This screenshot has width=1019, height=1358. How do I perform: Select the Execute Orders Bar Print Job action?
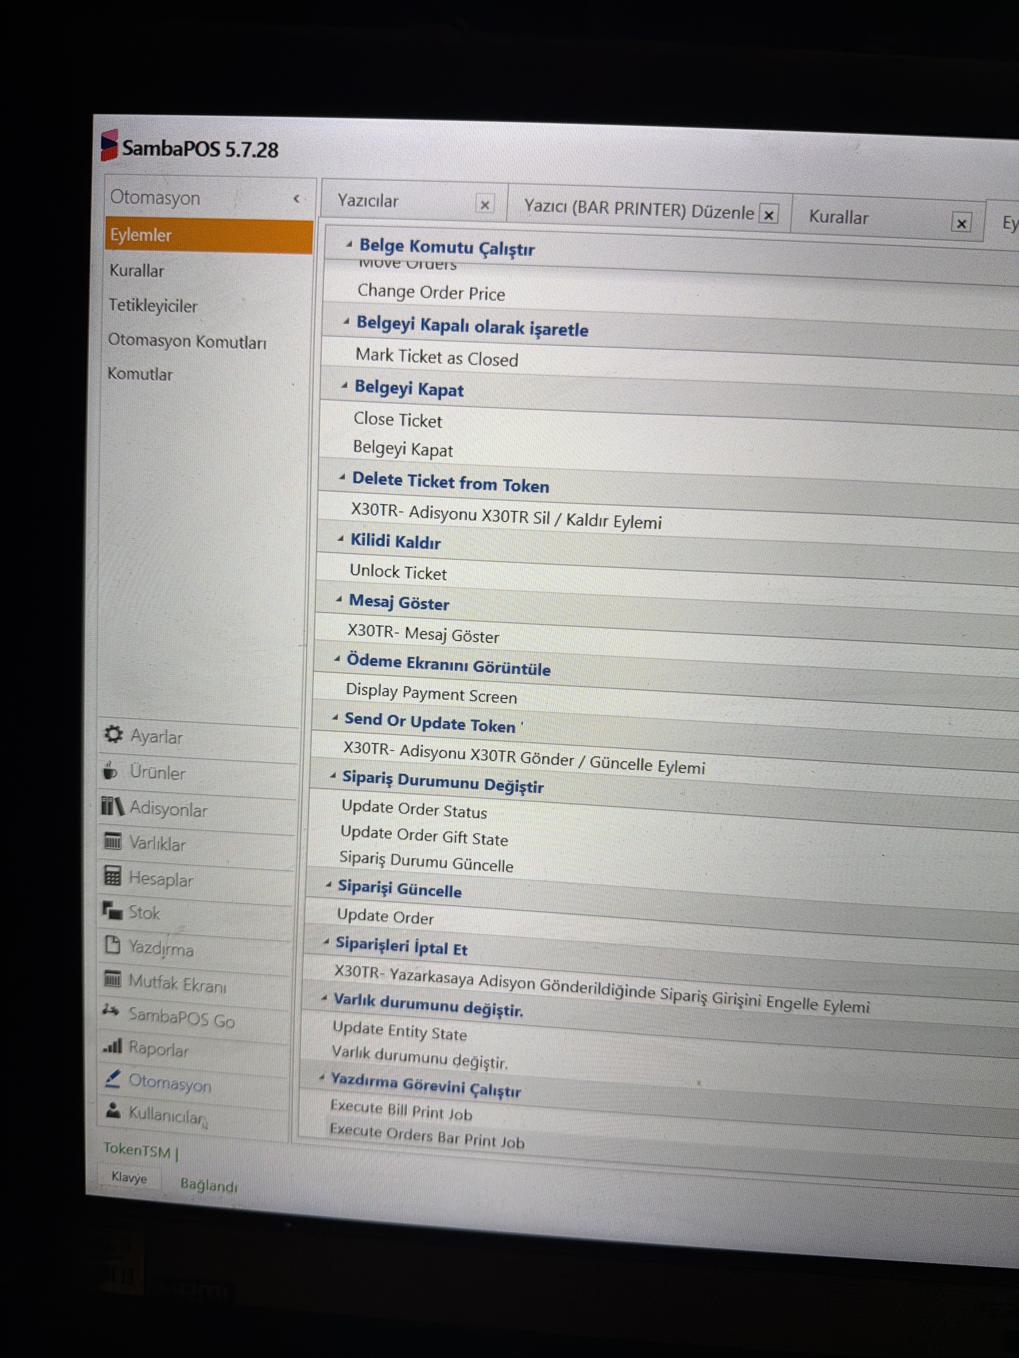(x=427, y=1136)
